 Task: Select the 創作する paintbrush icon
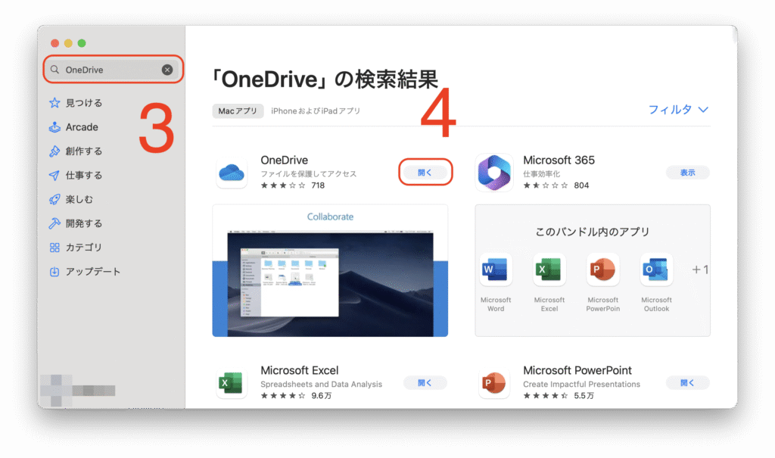click(x=54, y=151)
